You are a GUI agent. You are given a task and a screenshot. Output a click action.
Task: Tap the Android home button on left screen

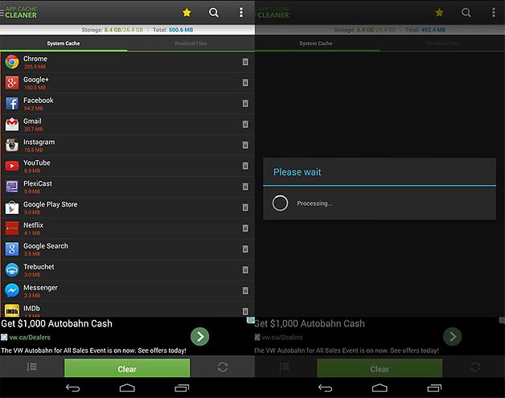(127, 388)
